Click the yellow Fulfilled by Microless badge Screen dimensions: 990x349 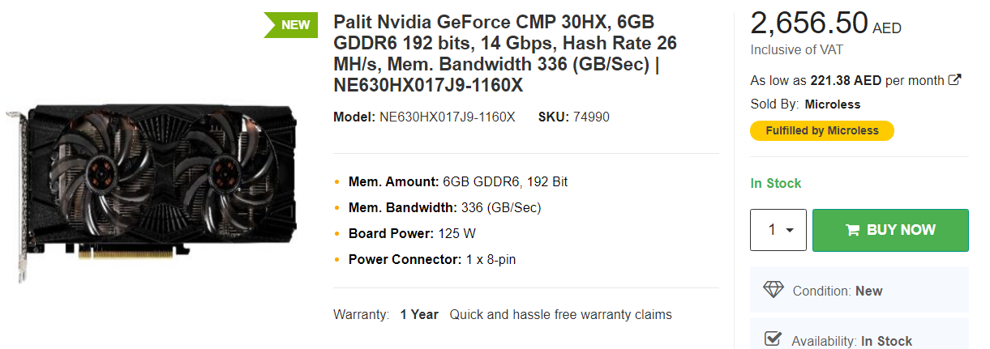[822, 130]
